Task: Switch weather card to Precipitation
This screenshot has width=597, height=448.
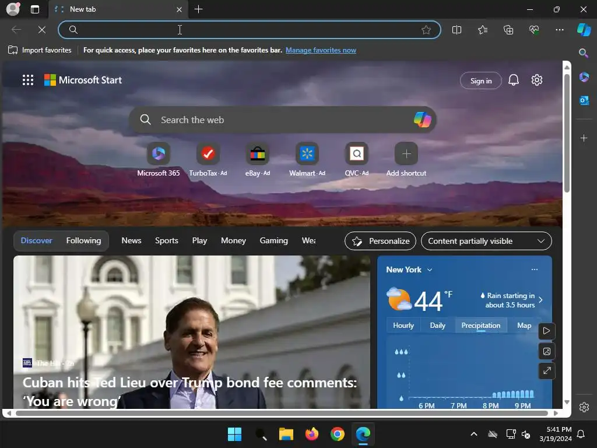Action: tap(481, 325)
